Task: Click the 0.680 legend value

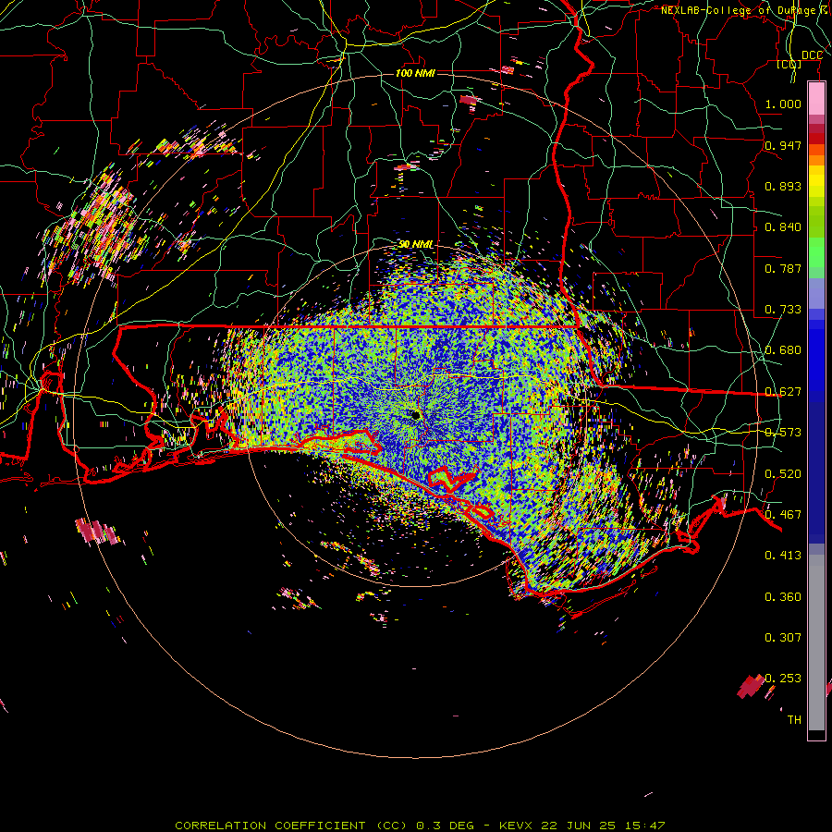Action: 783,350
